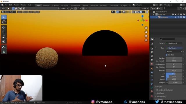Click the gizmo blue Z axis

point(142,16)
